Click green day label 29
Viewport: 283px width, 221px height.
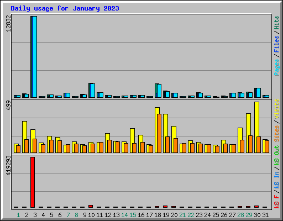pyautogui.click(x=249, y=215)
